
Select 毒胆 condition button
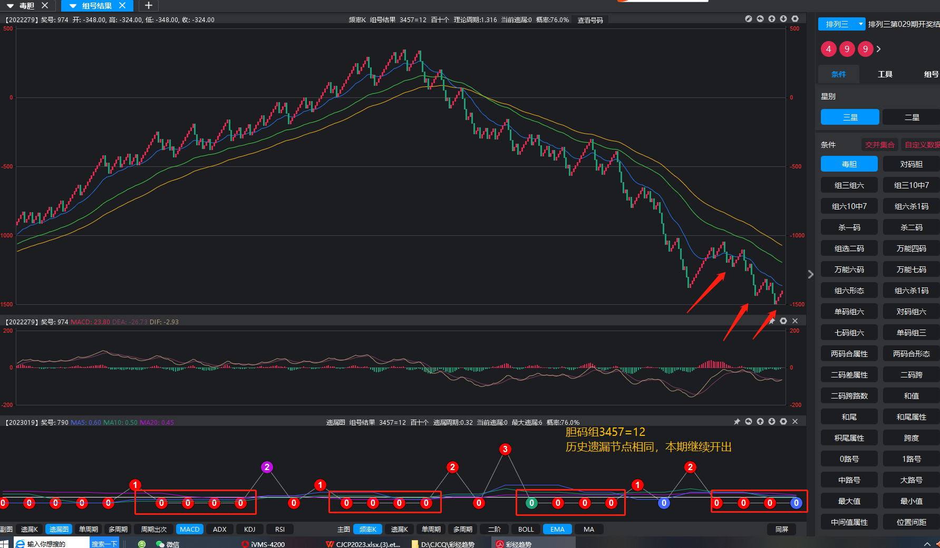(x=849, y=164)
